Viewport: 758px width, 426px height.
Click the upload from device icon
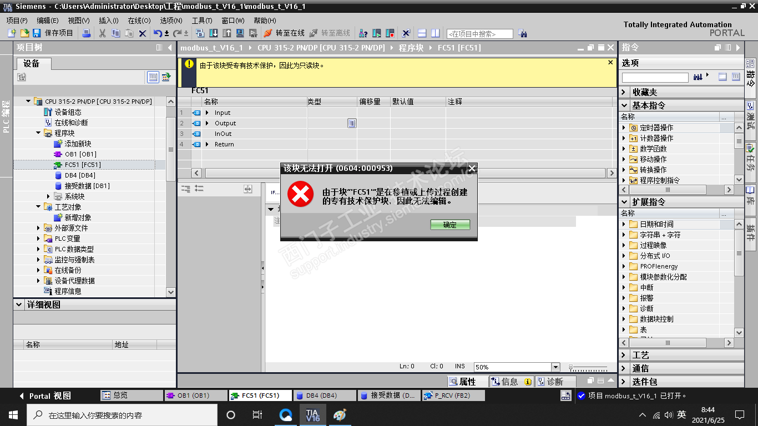[x=227, y=33]
